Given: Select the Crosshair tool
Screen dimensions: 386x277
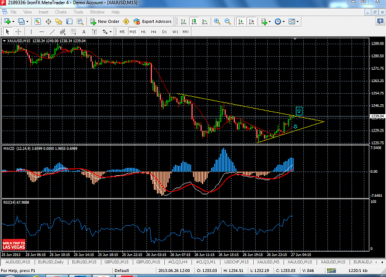Looking at the screenshot, I should tap(18, 31).
